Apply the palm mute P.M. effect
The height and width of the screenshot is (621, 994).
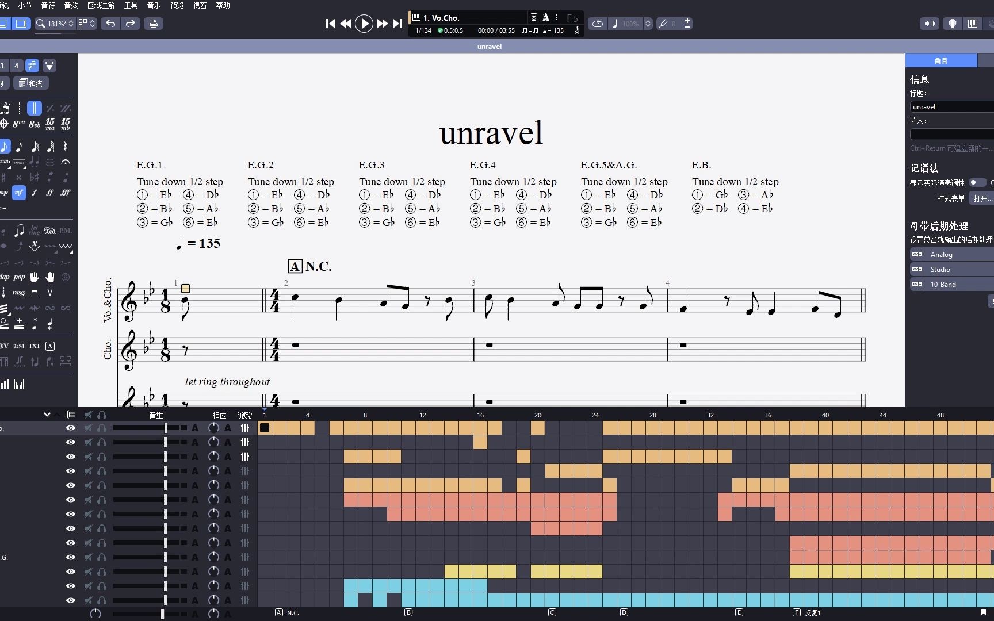point(66,231)
